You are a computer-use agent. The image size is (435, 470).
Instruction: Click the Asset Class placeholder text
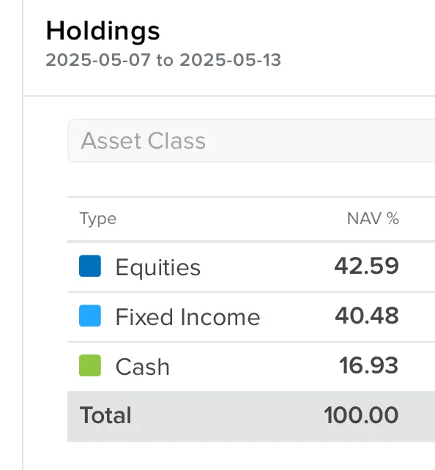(x=144, y=141)
